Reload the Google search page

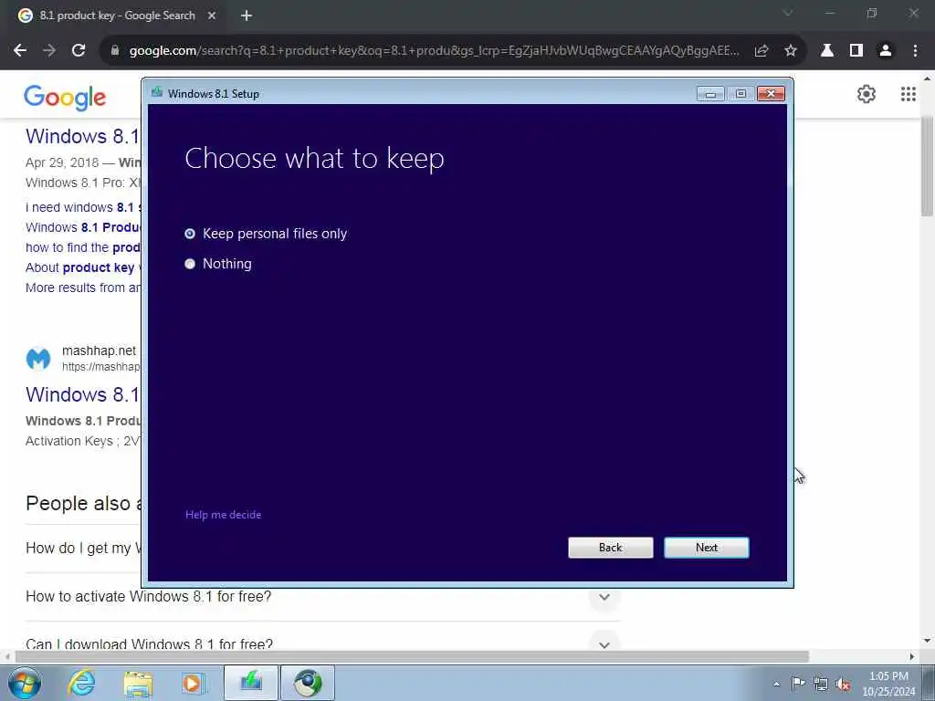pos(79,51)
